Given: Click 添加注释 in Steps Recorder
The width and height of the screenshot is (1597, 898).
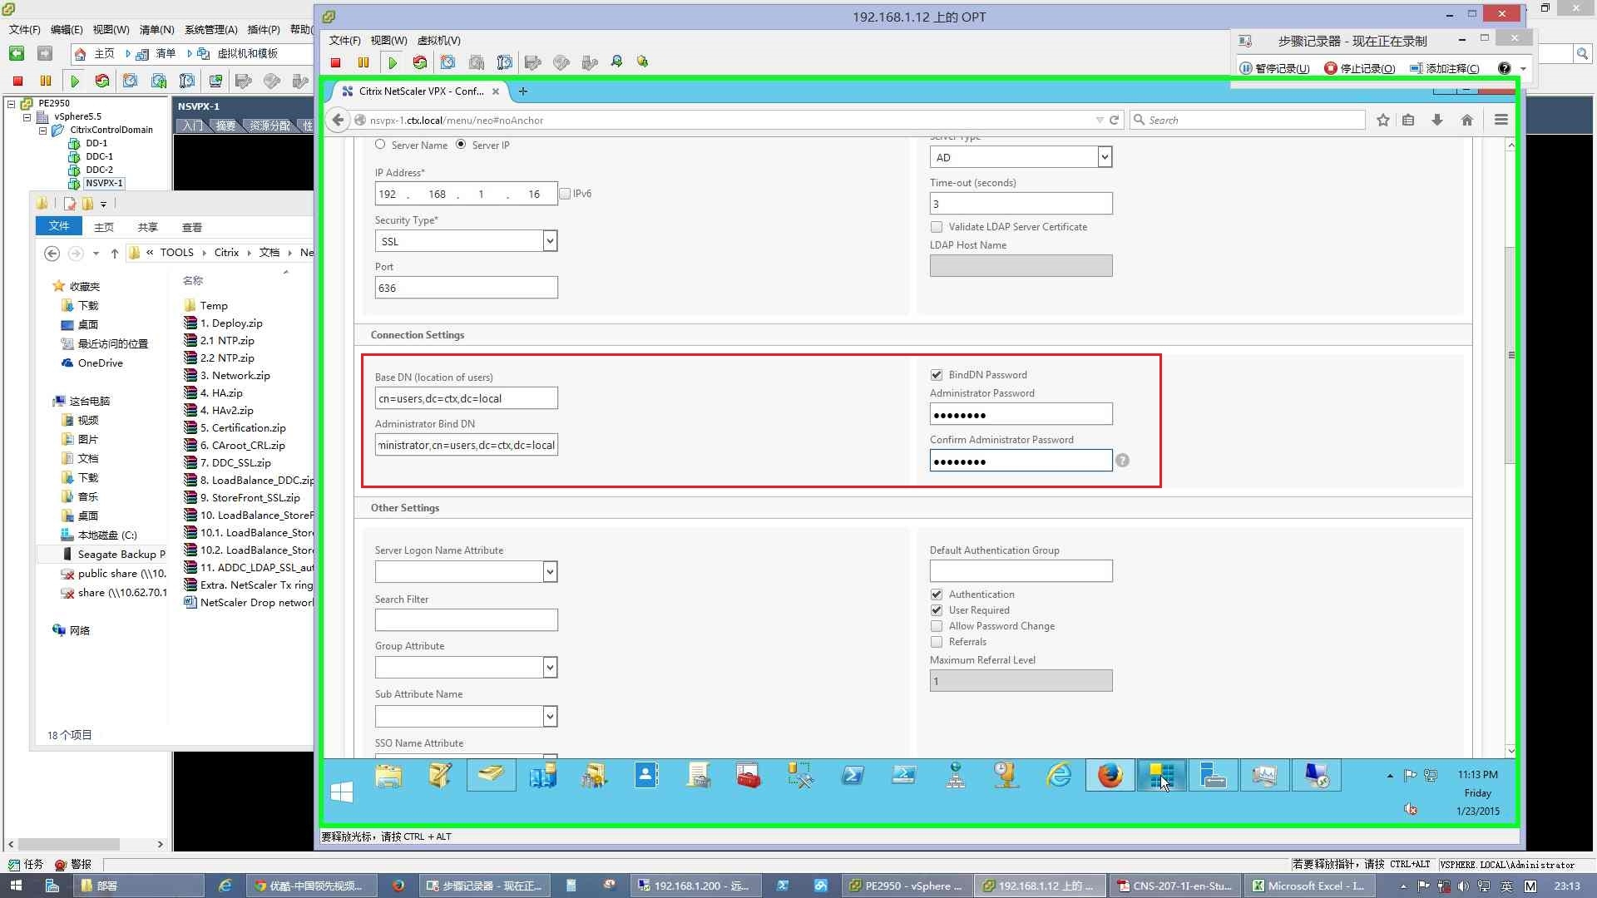Looking at the screenshot, I should [1445, 68].
